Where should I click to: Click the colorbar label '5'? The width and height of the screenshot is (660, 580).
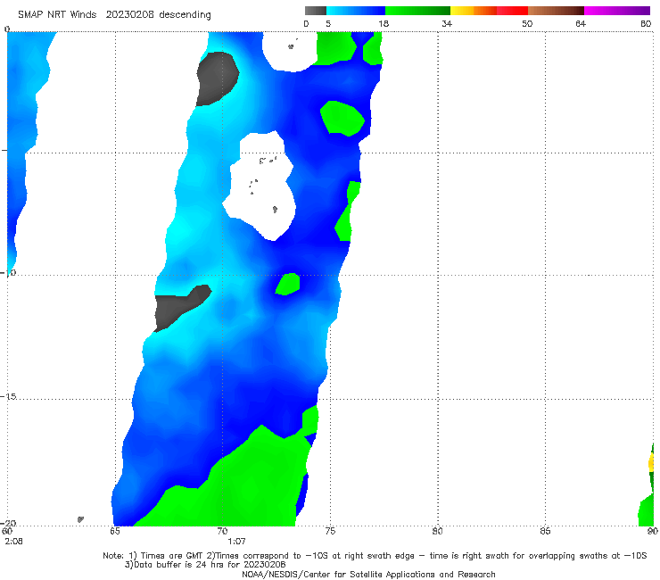(x=328, y=24)
